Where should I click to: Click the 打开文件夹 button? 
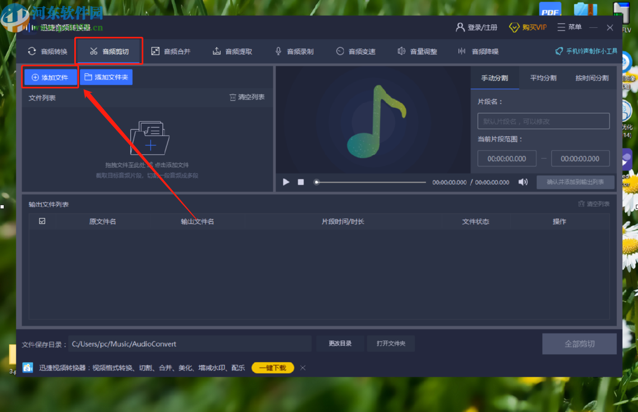pos(391,344)
